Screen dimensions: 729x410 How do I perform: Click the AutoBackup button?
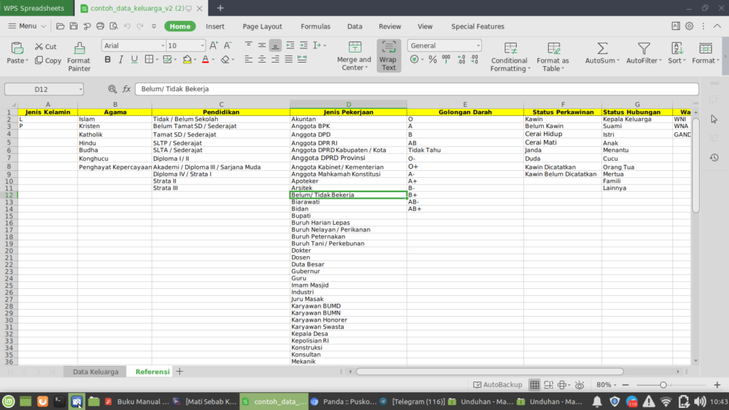coord(498,385)
